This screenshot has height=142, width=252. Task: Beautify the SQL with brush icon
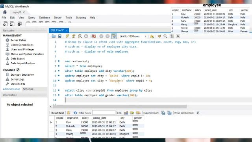[159, 36]
